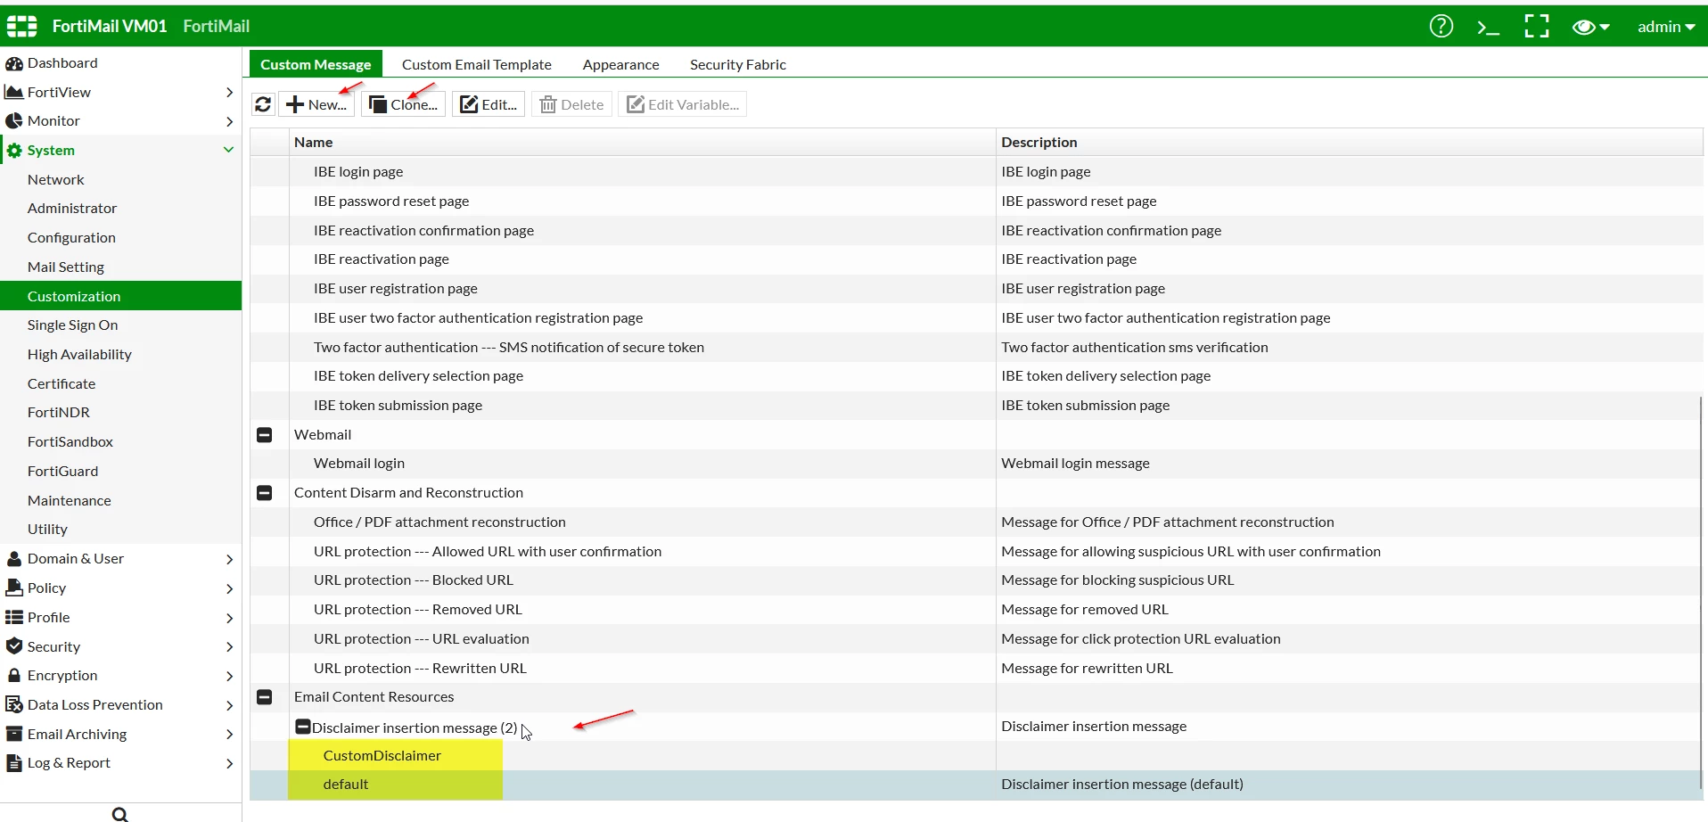Expand the Data Loss Prevention submenu arrow

point(229,705)
